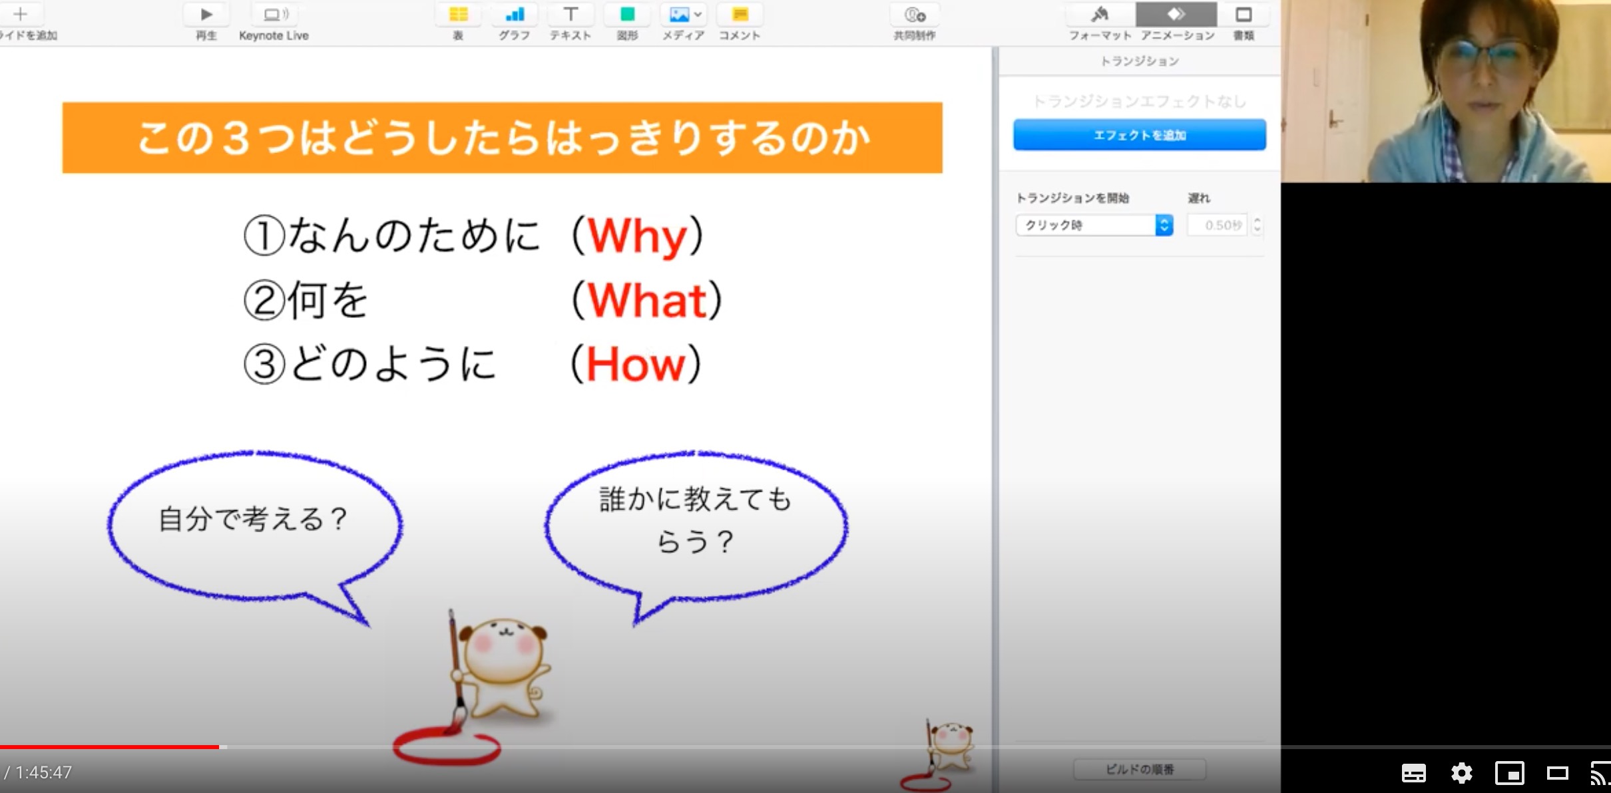Click the 1:45:47 video duration
The height and width of the screenshot is (793, 1611).
[43, 772]
